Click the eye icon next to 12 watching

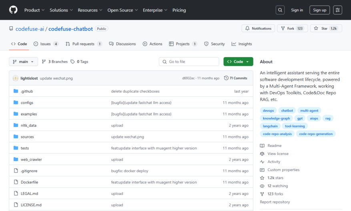point(262,186)
